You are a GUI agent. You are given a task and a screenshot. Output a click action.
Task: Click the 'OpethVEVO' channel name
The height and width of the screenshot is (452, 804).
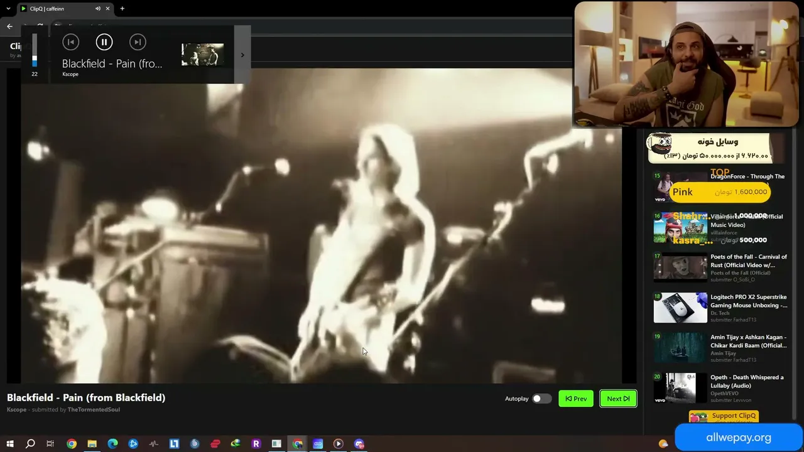(x=724, y=394)
